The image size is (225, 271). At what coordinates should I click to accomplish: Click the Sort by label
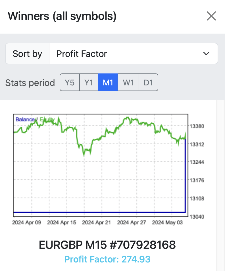(x=28, y=54)
